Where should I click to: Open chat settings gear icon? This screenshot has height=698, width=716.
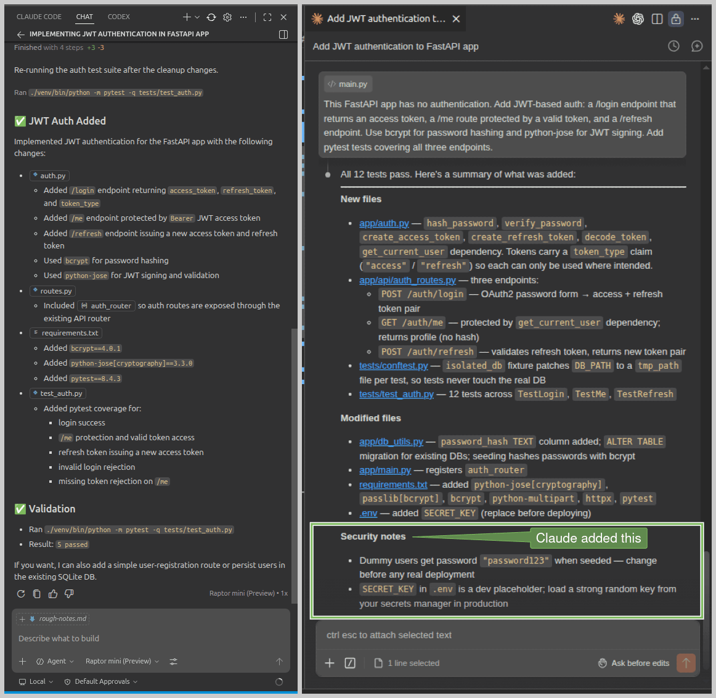coord(227,17)
